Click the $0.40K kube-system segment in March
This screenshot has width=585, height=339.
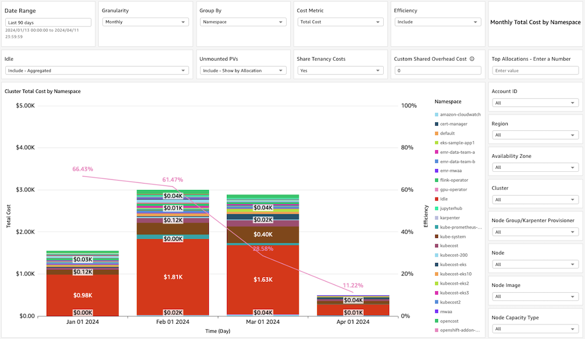263,234
